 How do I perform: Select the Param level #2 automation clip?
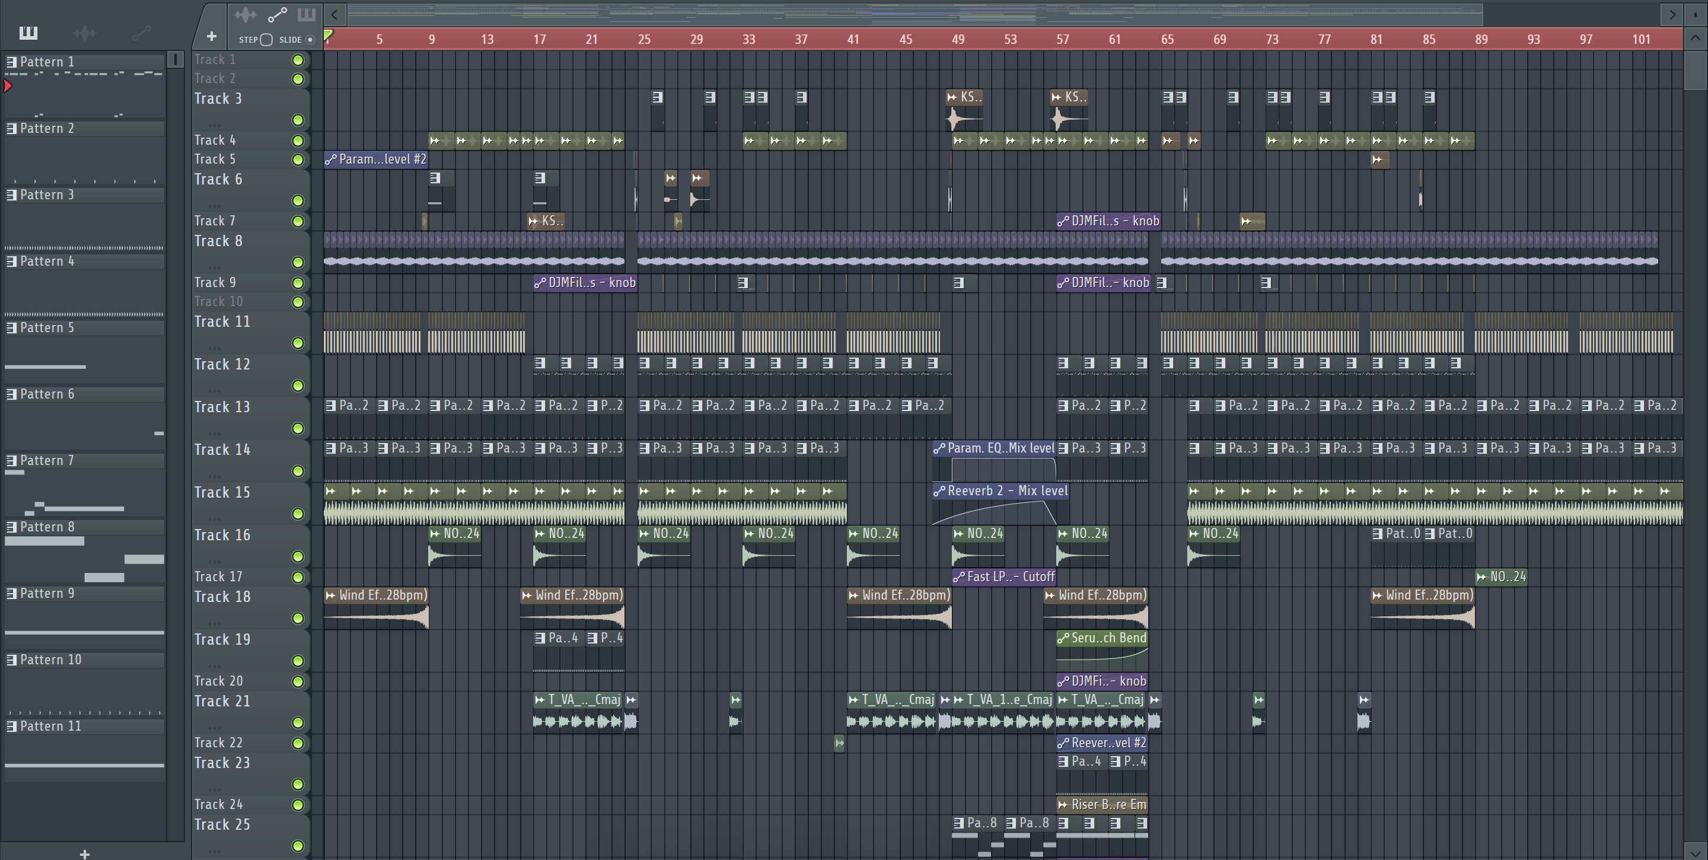376,159
